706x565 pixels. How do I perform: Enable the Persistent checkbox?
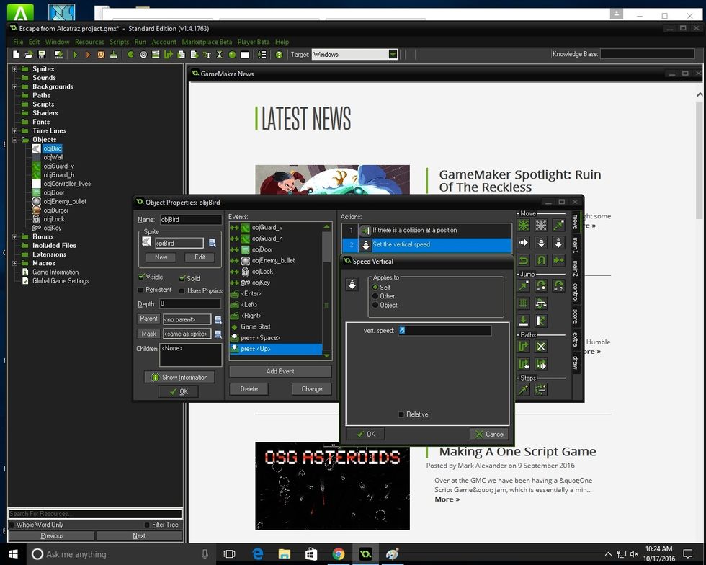tap(140, 290)
